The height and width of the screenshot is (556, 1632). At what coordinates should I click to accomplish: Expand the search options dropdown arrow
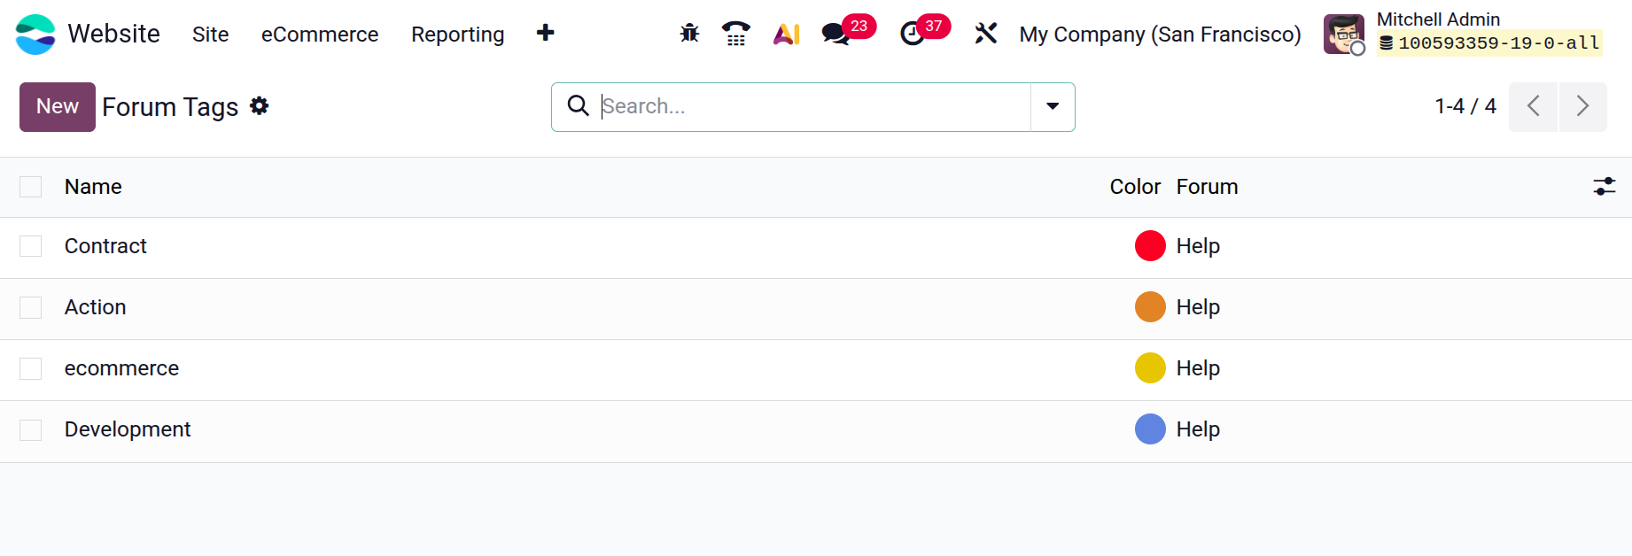click(x=1053, y=107)
